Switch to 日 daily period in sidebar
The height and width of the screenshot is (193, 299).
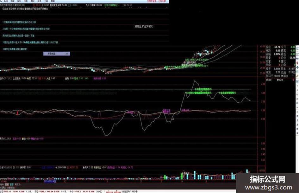297,112
